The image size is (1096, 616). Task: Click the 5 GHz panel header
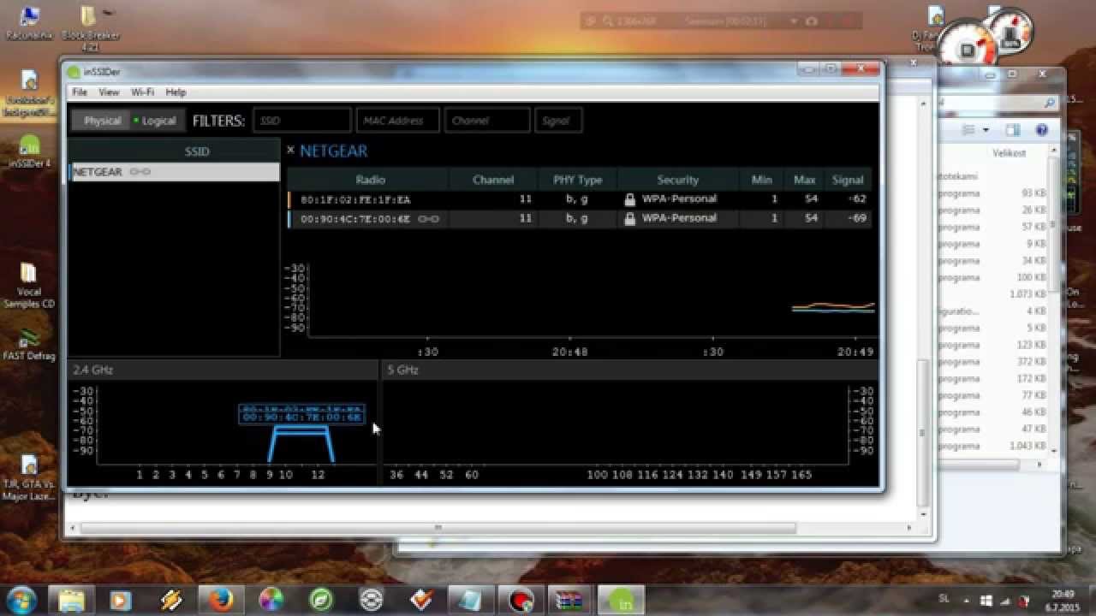click(x=630, y=370)
